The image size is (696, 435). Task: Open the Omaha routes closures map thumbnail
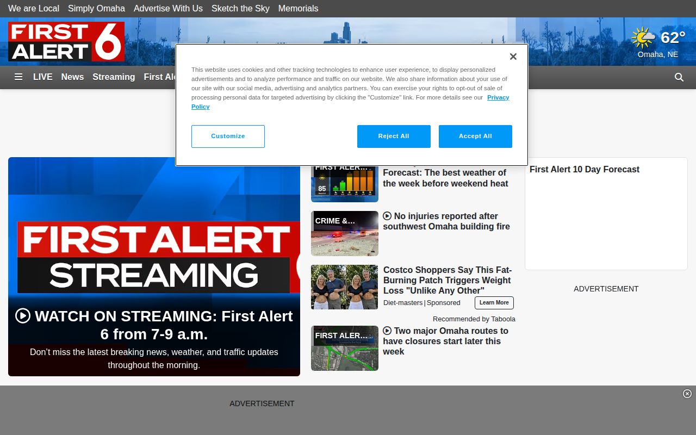point(345,349)
